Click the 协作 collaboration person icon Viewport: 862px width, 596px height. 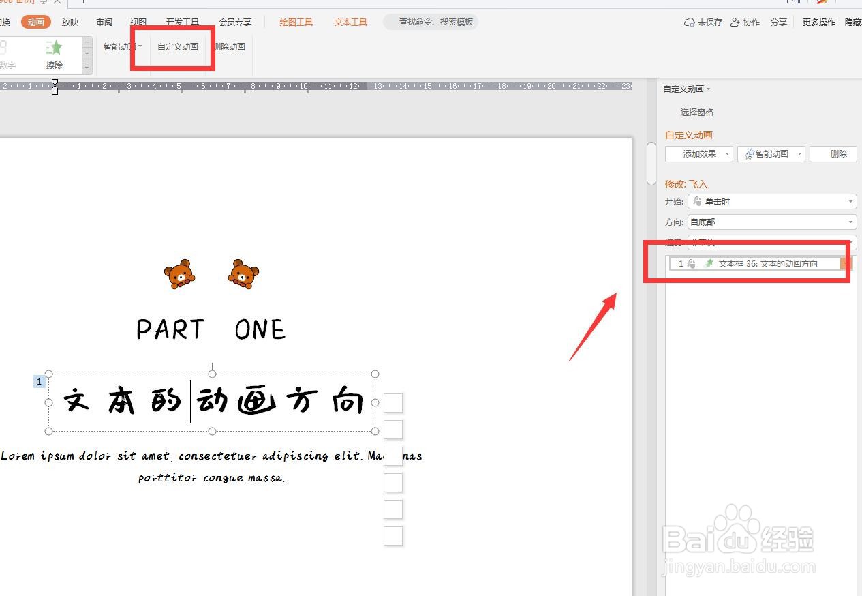tap(735, 23)
